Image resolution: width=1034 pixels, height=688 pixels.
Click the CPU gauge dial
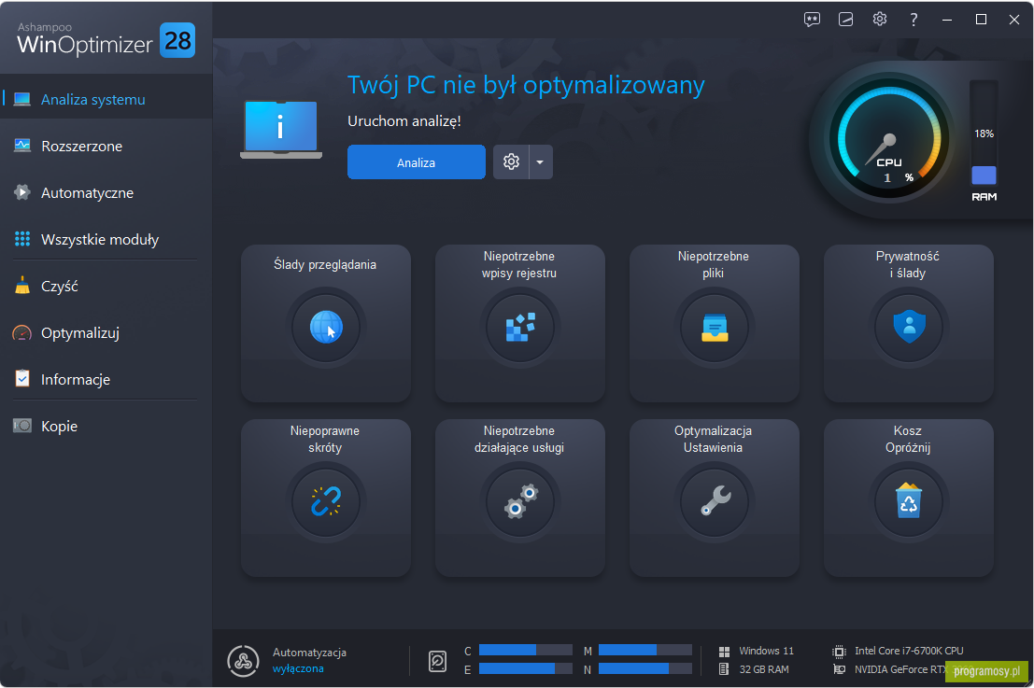[888, 140]
